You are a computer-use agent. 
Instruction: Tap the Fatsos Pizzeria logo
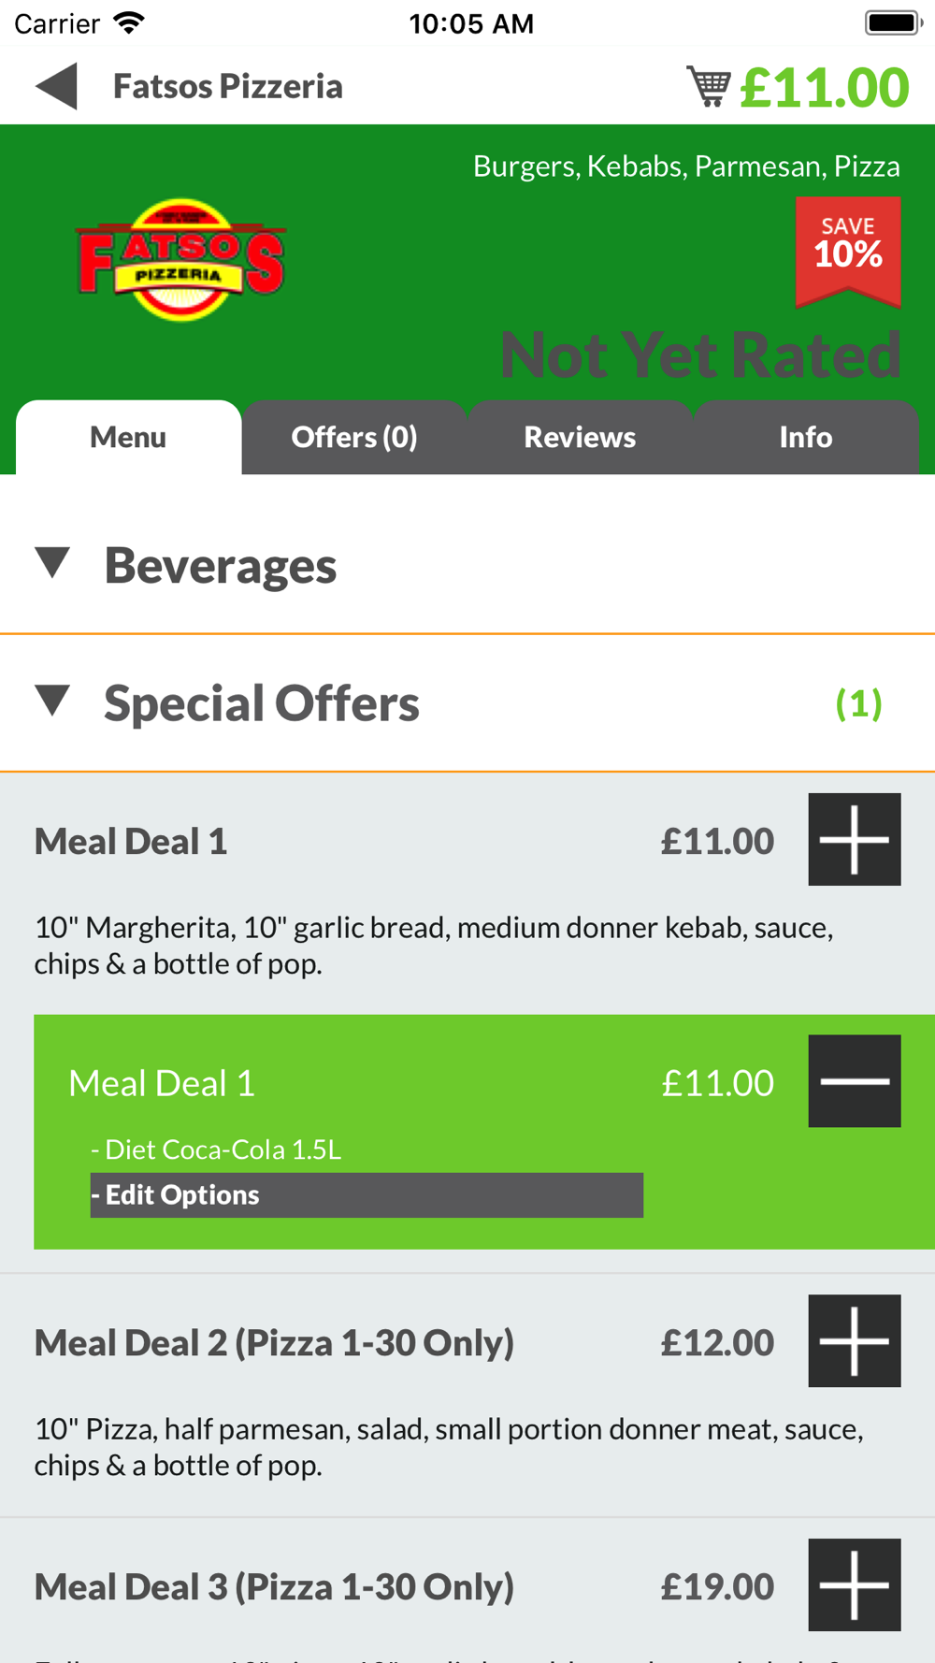click(180, 260)
